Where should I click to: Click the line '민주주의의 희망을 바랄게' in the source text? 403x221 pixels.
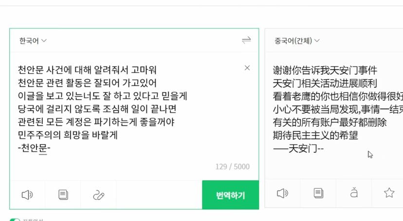pyautogui.click(x=68, y=135)
